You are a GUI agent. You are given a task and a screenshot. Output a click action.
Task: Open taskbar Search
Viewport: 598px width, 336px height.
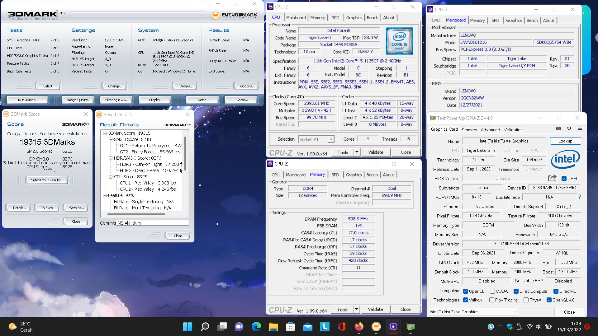[205, 327]
